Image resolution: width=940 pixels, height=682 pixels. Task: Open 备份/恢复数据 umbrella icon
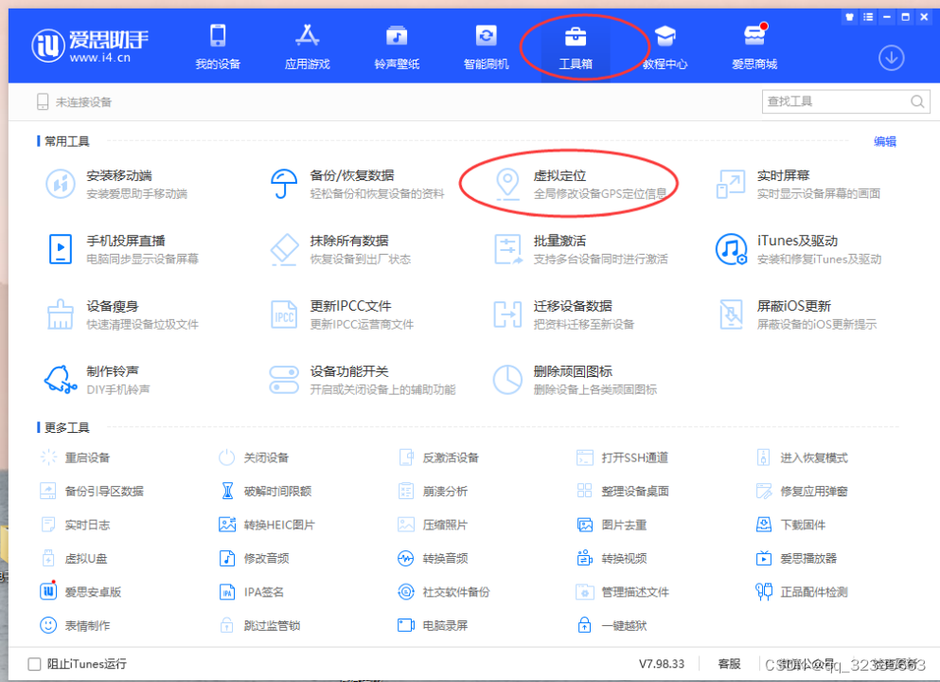[284, 184]
